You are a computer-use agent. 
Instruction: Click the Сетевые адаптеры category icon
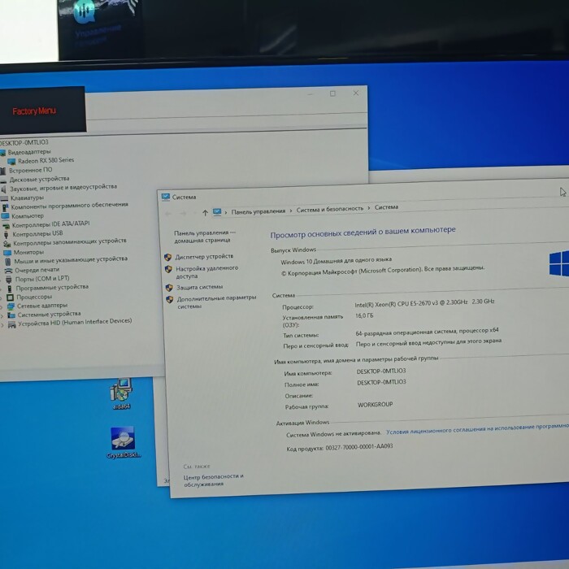point(11,306)
